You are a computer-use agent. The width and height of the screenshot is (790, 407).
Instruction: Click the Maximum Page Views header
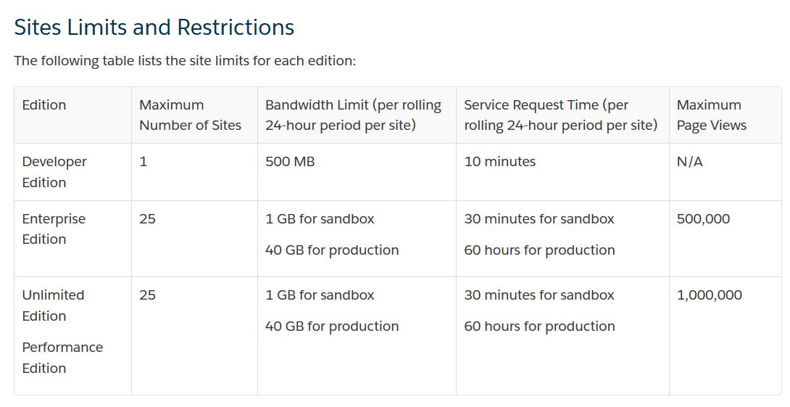point(711,115)
